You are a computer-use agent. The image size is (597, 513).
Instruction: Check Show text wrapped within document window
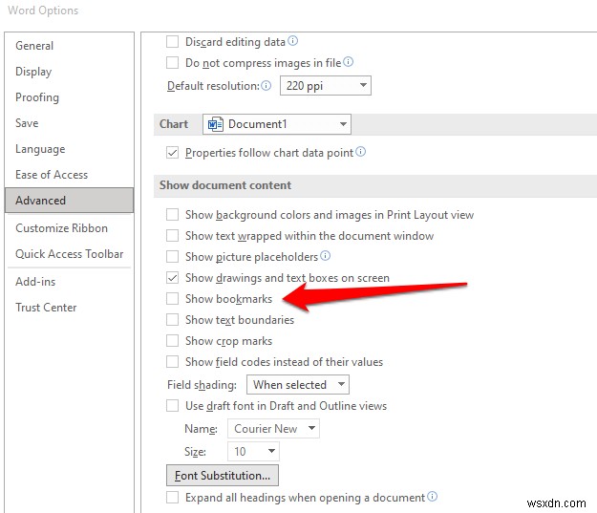pos(173,236)
